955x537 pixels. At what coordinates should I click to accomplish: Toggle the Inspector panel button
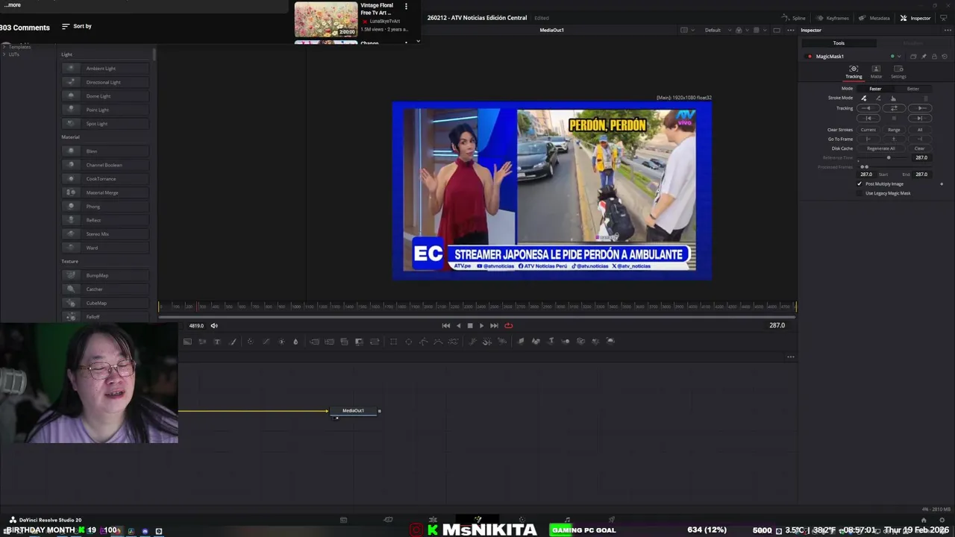[x=915, y=18]
